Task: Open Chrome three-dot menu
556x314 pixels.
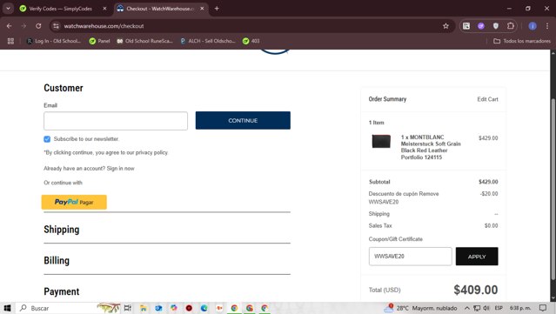Action: 547,26
